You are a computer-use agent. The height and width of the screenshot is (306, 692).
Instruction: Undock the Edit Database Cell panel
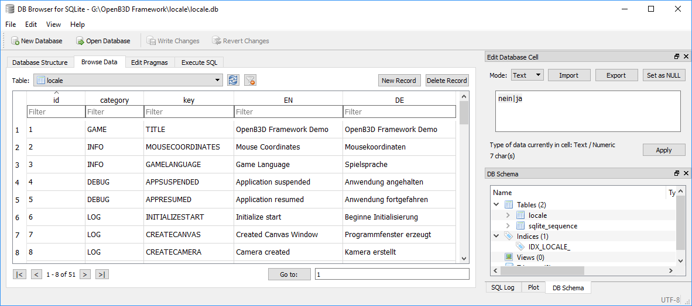point(677,57)
